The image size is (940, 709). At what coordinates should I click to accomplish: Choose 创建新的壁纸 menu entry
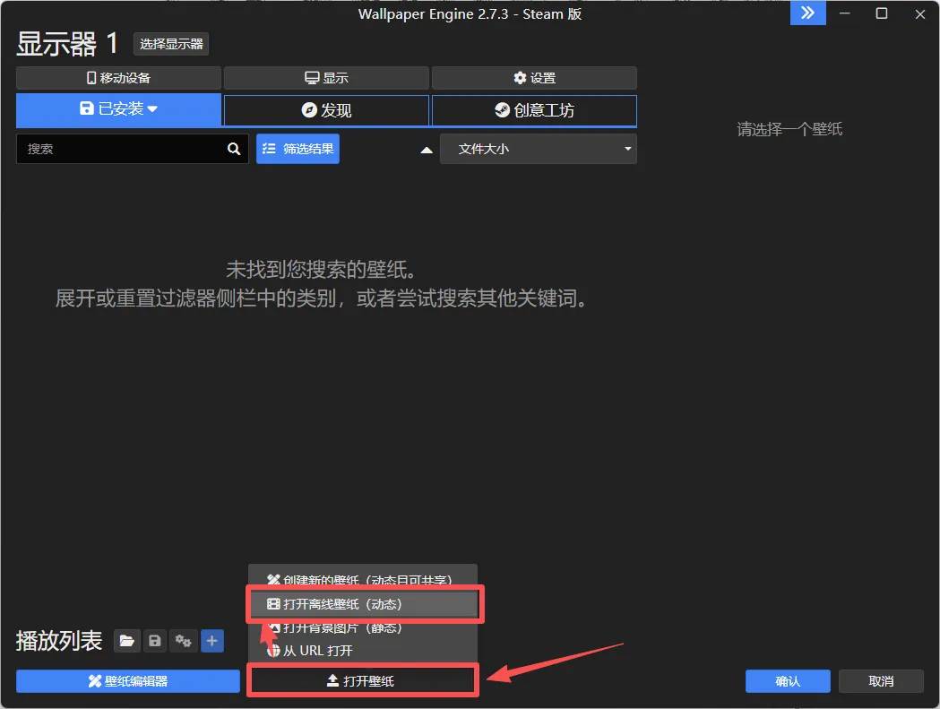363,578
